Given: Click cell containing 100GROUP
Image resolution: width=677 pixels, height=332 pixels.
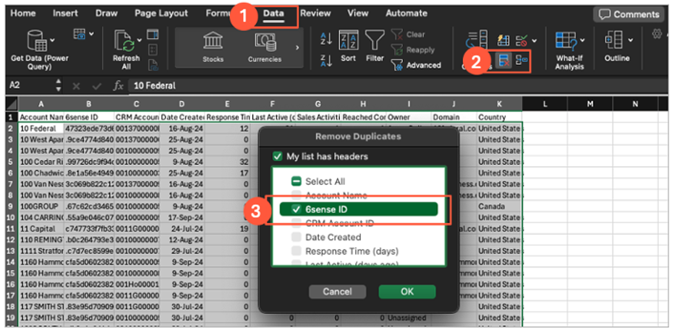Looking at the screenshot, I should click(41, 206).
